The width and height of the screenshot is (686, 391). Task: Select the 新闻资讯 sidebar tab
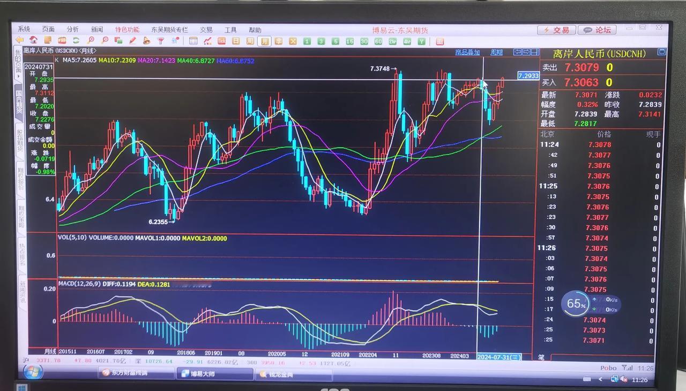click(x=23, y=292)
